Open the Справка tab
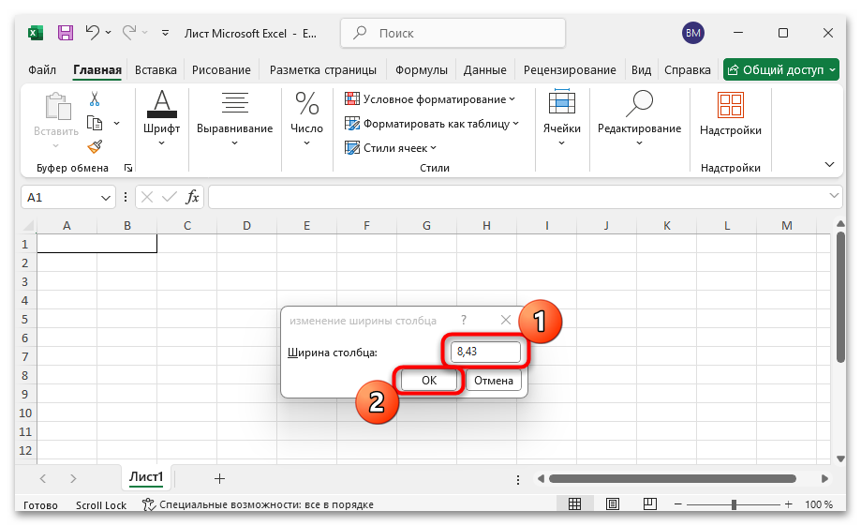The width and height of the screenshot is (861, 526). point(688,69)
